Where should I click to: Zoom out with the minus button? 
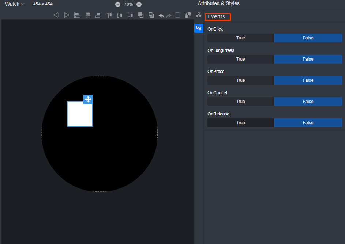118,4
